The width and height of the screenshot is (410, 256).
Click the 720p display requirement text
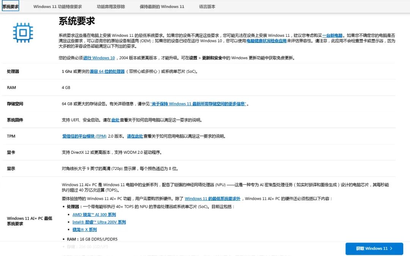120,168
